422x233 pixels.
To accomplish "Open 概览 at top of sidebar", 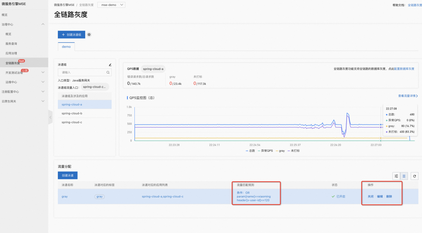I will (5, 15).
